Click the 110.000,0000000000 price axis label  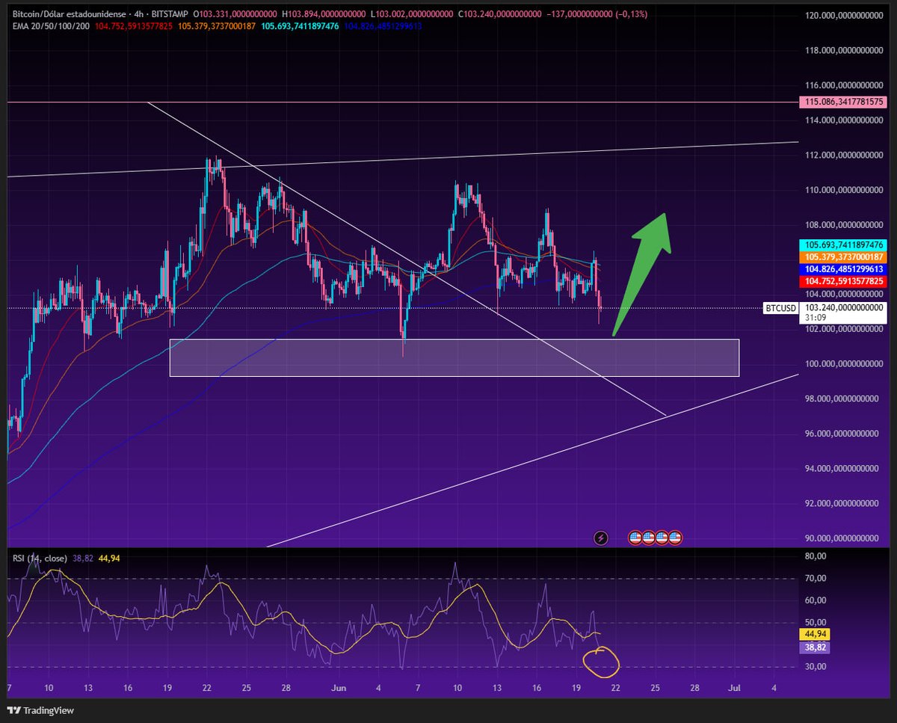(843, 190)
